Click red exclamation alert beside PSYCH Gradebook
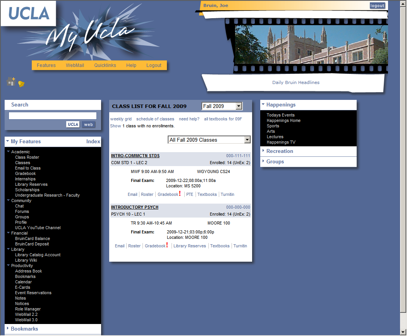407x336 pixels. [x=167, y=245]
